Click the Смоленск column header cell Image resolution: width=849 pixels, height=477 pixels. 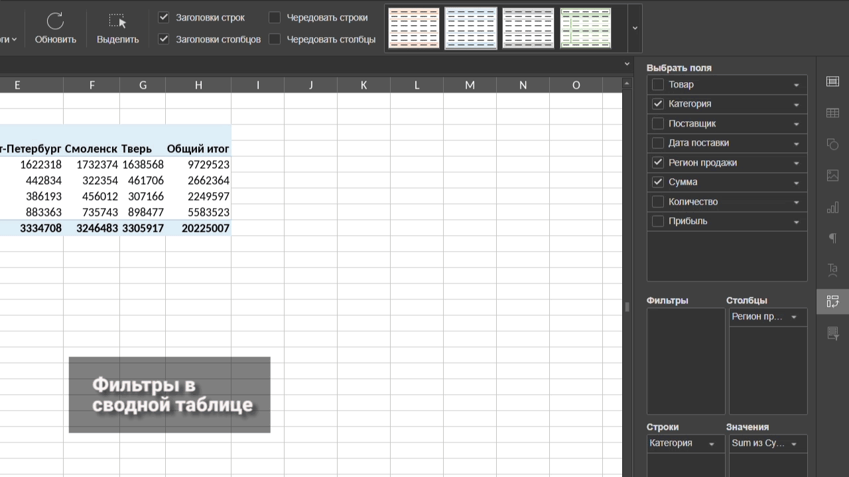(x=92, y=148)
